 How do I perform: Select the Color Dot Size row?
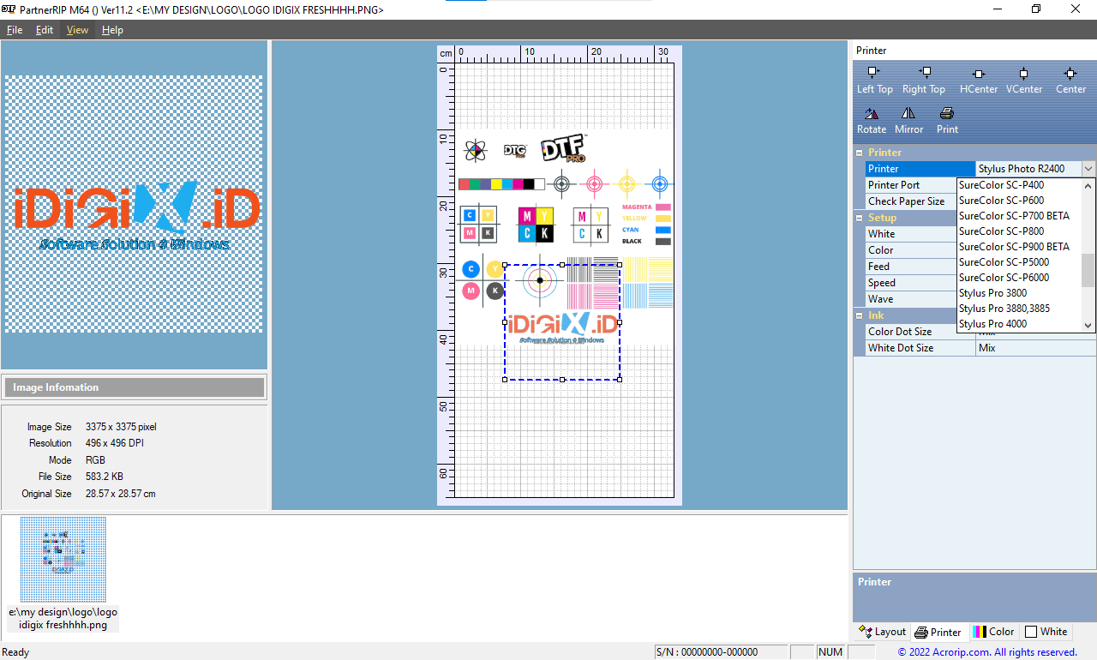911,332
